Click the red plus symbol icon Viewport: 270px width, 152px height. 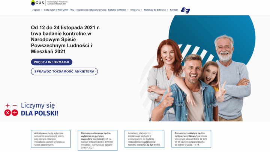coord(7,105)
